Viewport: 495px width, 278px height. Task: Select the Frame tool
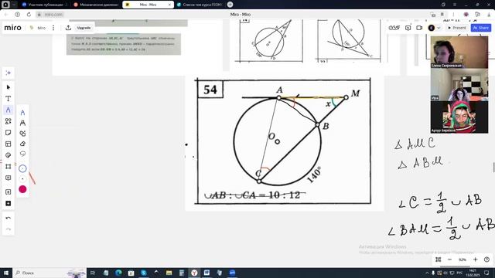pyautogui.click(x=9, y=167)
